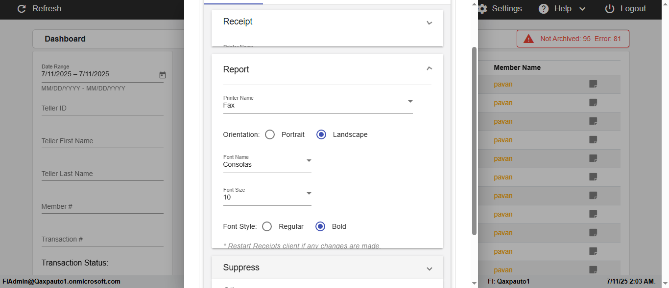Open note icon in last pavan row
The image size is (669, 288).
593,270
